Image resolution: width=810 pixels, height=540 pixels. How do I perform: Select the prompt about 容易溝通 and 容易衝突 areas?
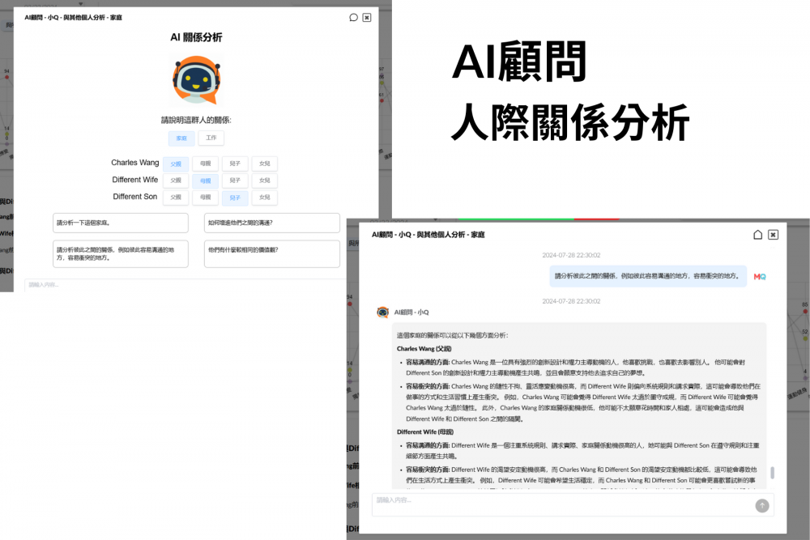tap(120, 253)
